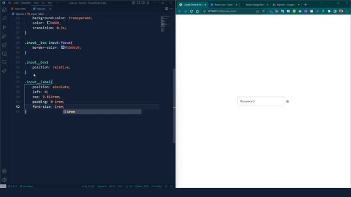The height and width of the screenshot is (197, 351).
Task: Open the Chrome profile avatar
Action: point(341,11)
